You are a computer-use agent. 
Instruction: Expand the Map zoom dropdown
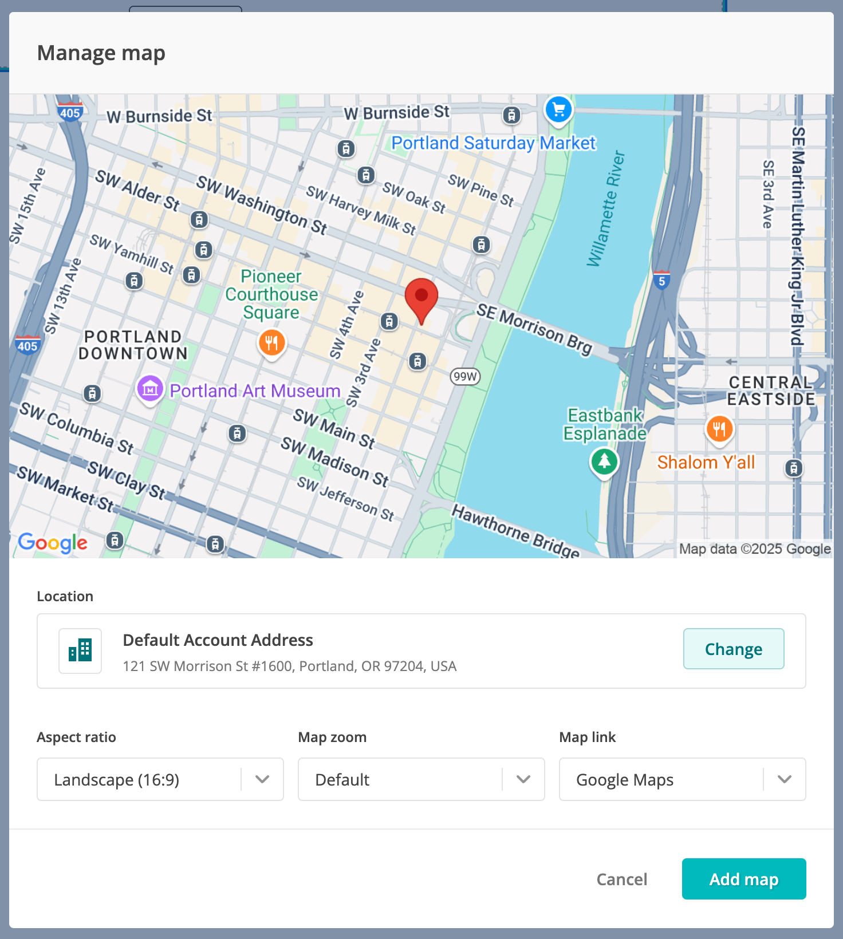click(x=421, y=779)
